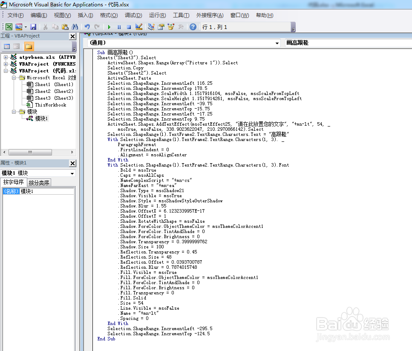The image size is (412, 351).
Task: Open Find with the binoculars icon
Action: pyautogui.click(x=75, y=27)
